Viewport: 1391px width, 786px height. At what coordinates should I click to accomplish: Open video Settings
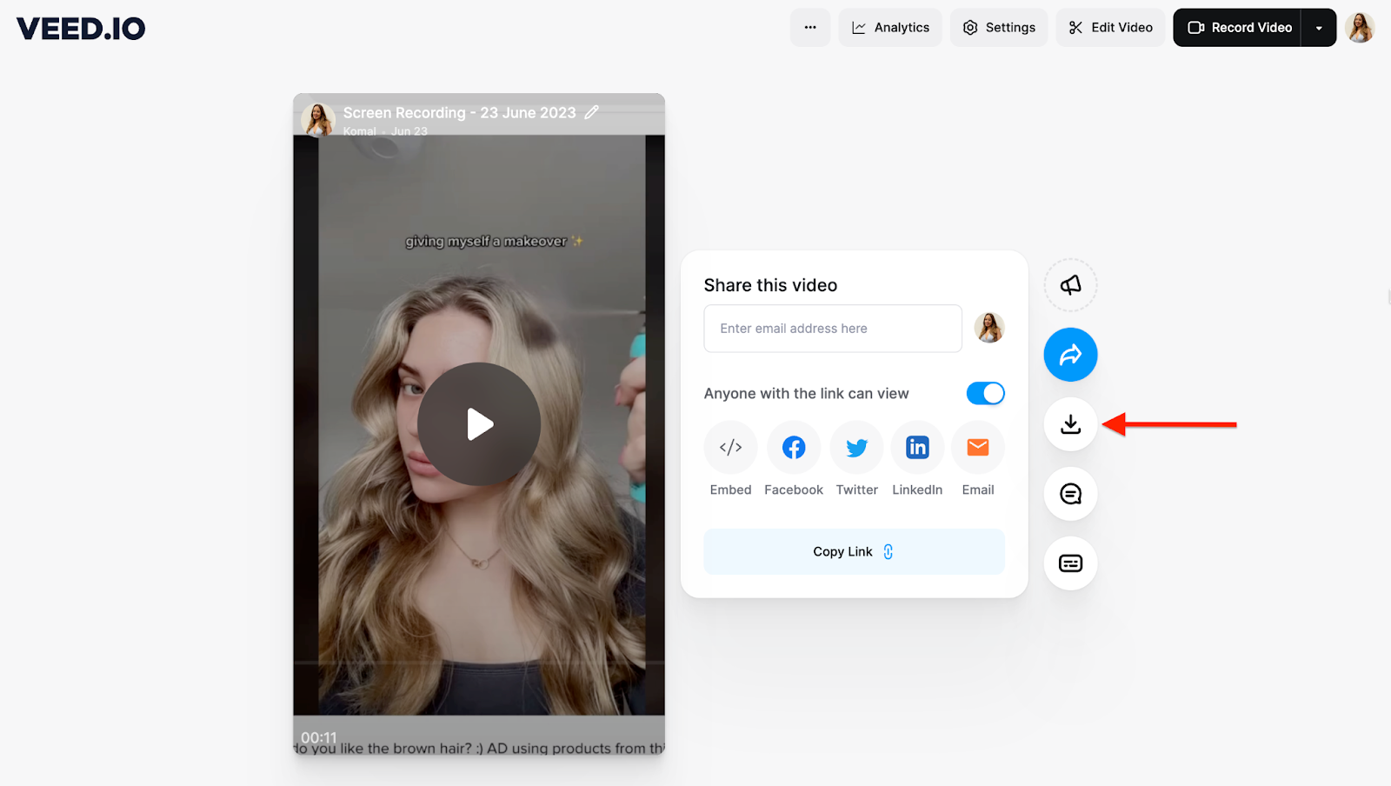click(999, 28)
